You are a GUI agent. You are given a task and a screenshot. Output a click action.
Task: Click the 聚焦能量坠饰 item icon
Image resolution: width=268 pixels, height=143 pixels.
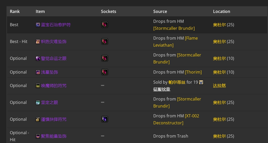(x=38, y=136)
